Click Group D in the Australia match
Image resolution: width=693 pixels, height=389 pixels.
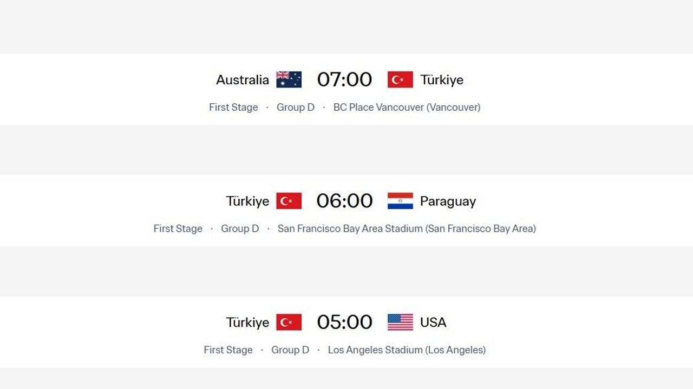[295, 107]
